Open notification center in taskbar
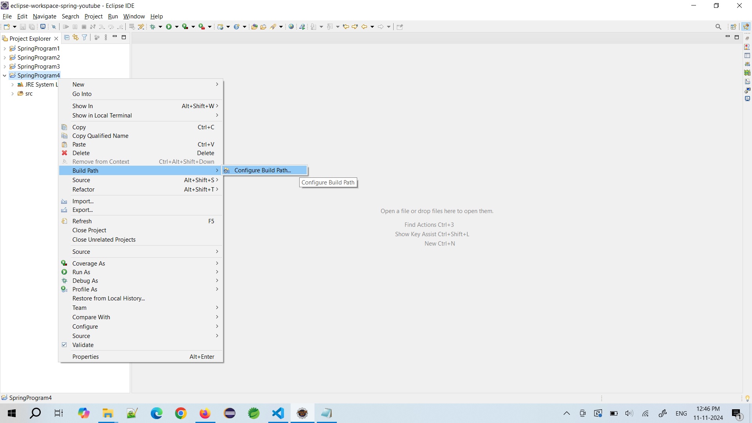 click(x=737, y=413)
